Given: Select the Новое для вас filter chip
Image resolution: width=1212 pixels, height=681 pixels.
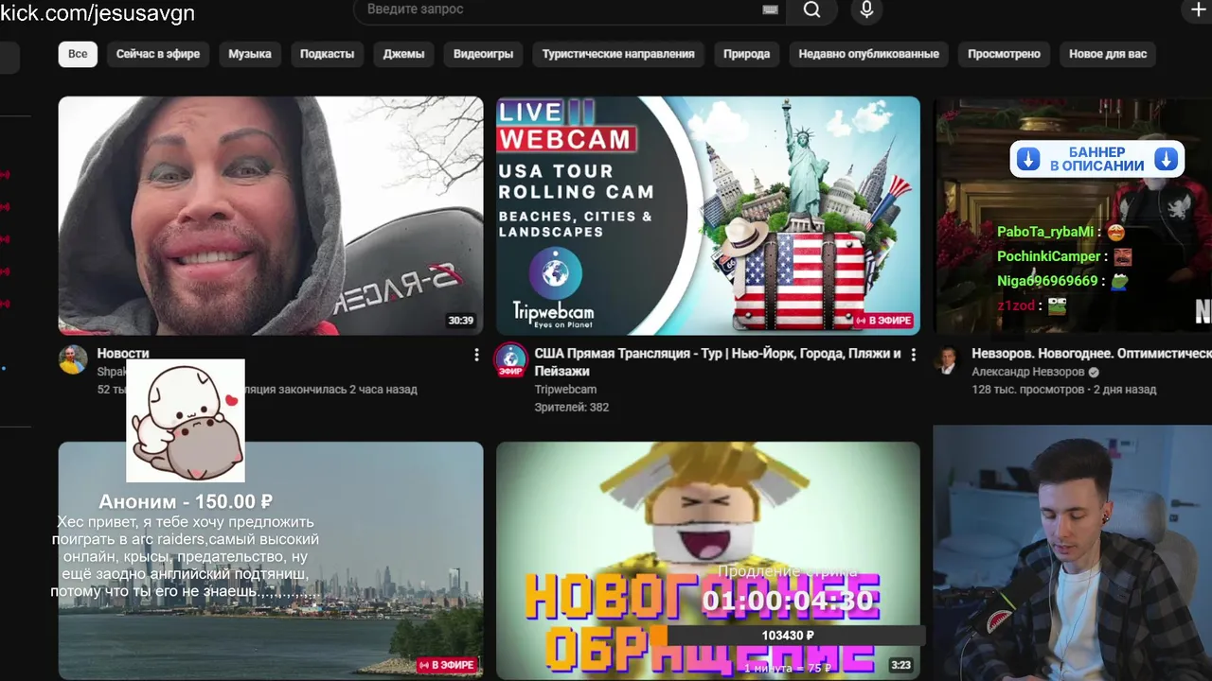Looking at the screenshot, I should 1108,54.
